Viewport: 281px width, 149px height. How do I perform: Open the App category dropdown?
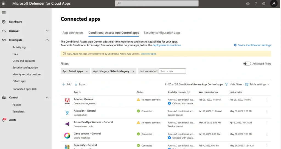(114, 71)
